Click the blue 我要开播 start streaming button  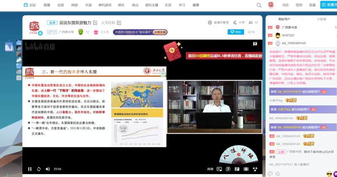tap(329, 5)
